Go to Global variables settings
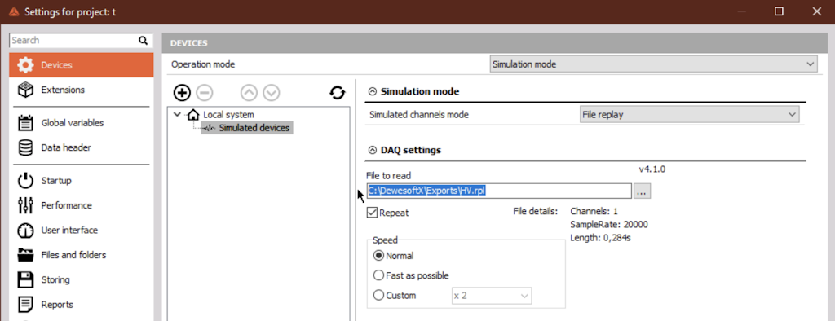 point(81,123)
